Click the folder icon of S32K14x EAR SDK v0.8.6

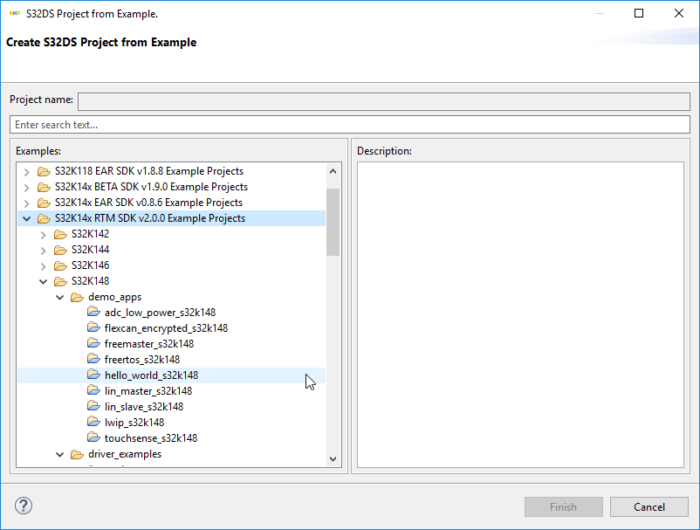[x=44, y=203]
